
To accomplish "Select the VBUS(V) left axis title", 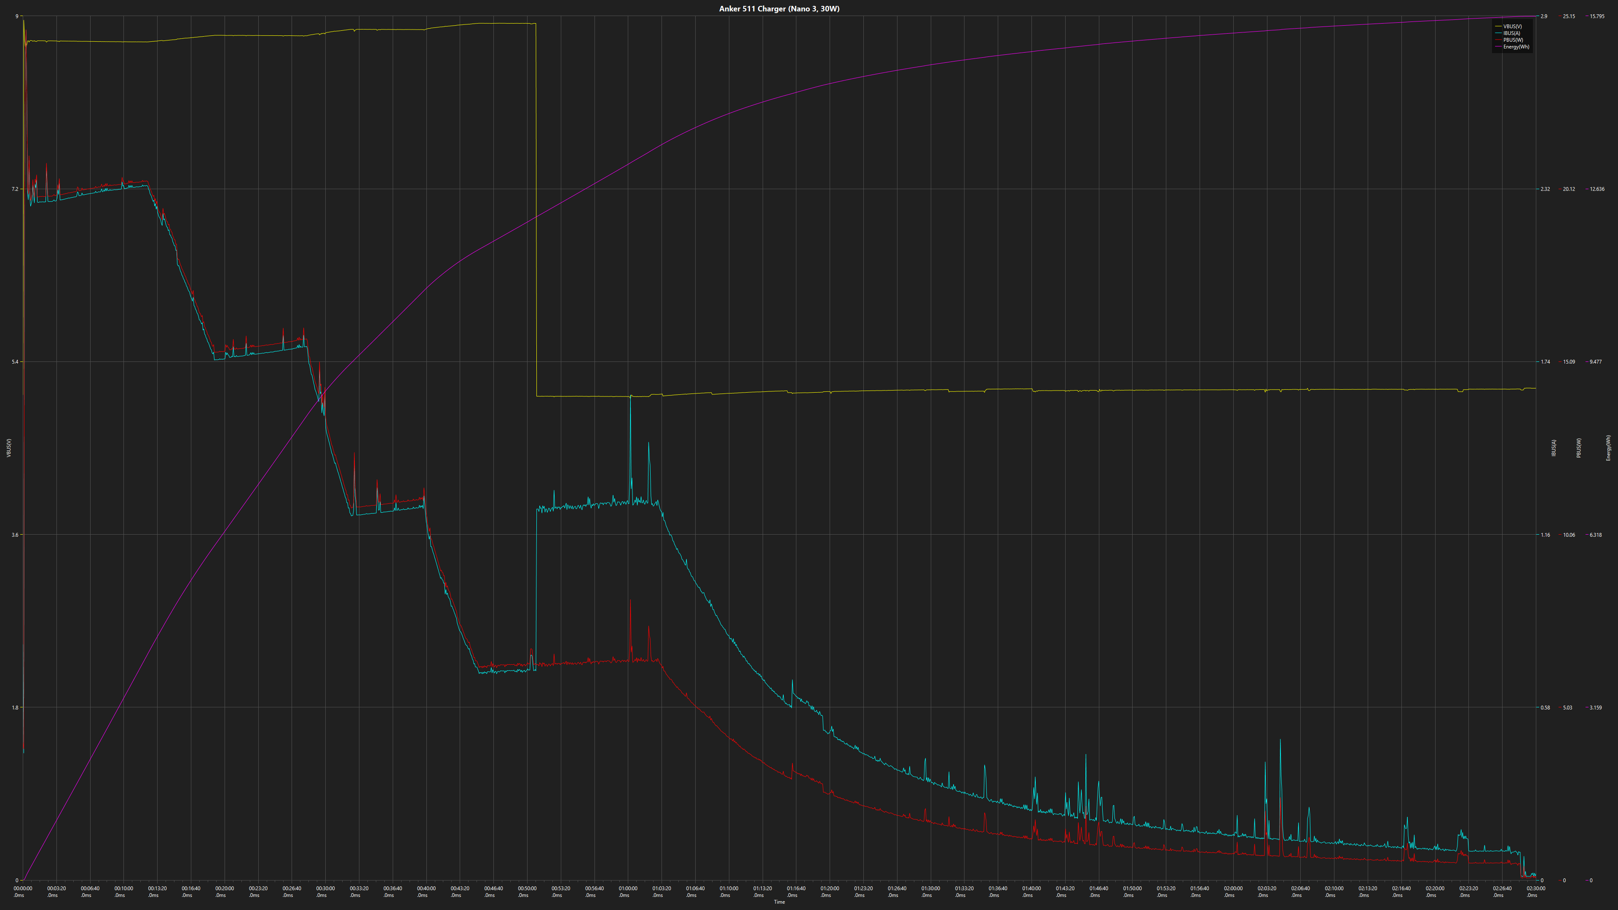I will click(9, 448).
